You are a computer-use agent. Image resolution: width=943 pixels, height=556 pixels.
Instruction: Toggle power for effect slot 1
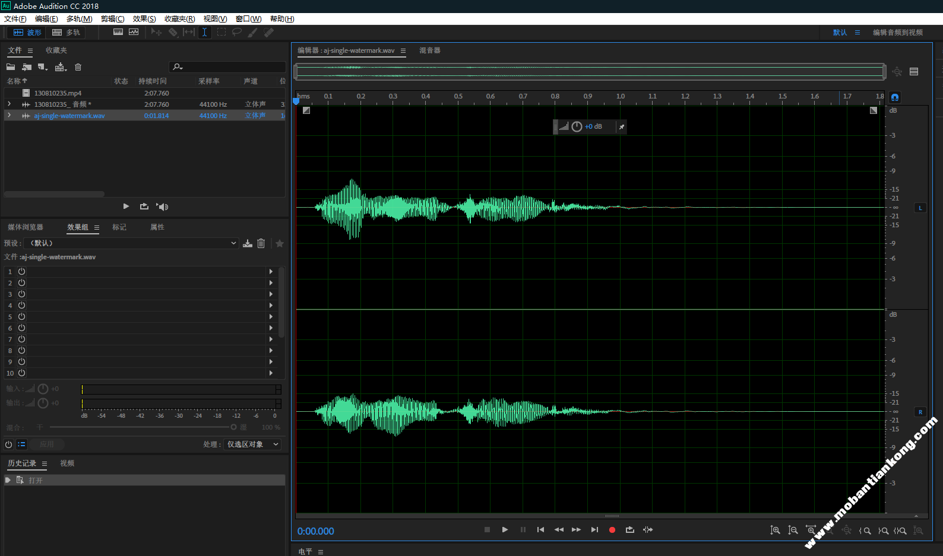point(22,271)
